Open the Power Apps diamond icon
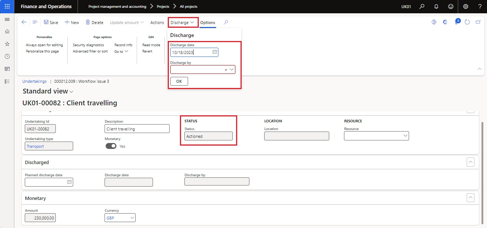487x228 pixels. point(434,22)
